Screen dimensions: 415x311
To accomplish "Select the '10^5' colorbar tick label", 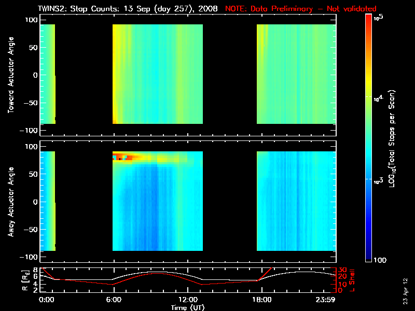I will tap(379, 18).
